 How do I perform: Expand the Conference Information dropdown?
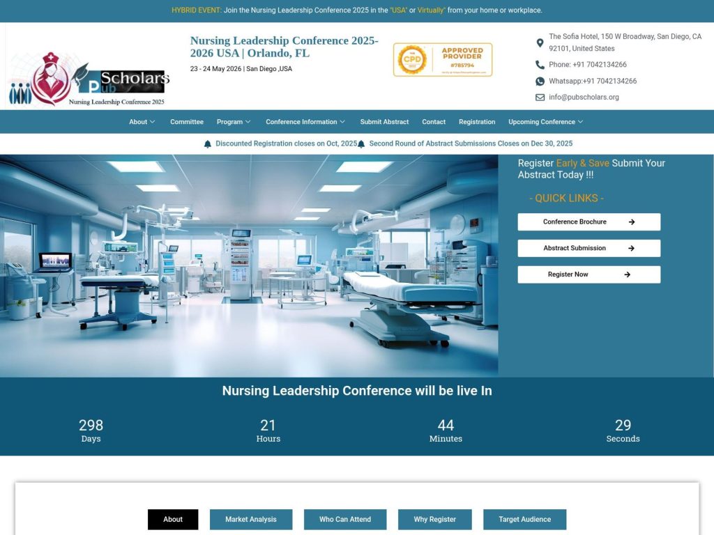tap(305, 122)
